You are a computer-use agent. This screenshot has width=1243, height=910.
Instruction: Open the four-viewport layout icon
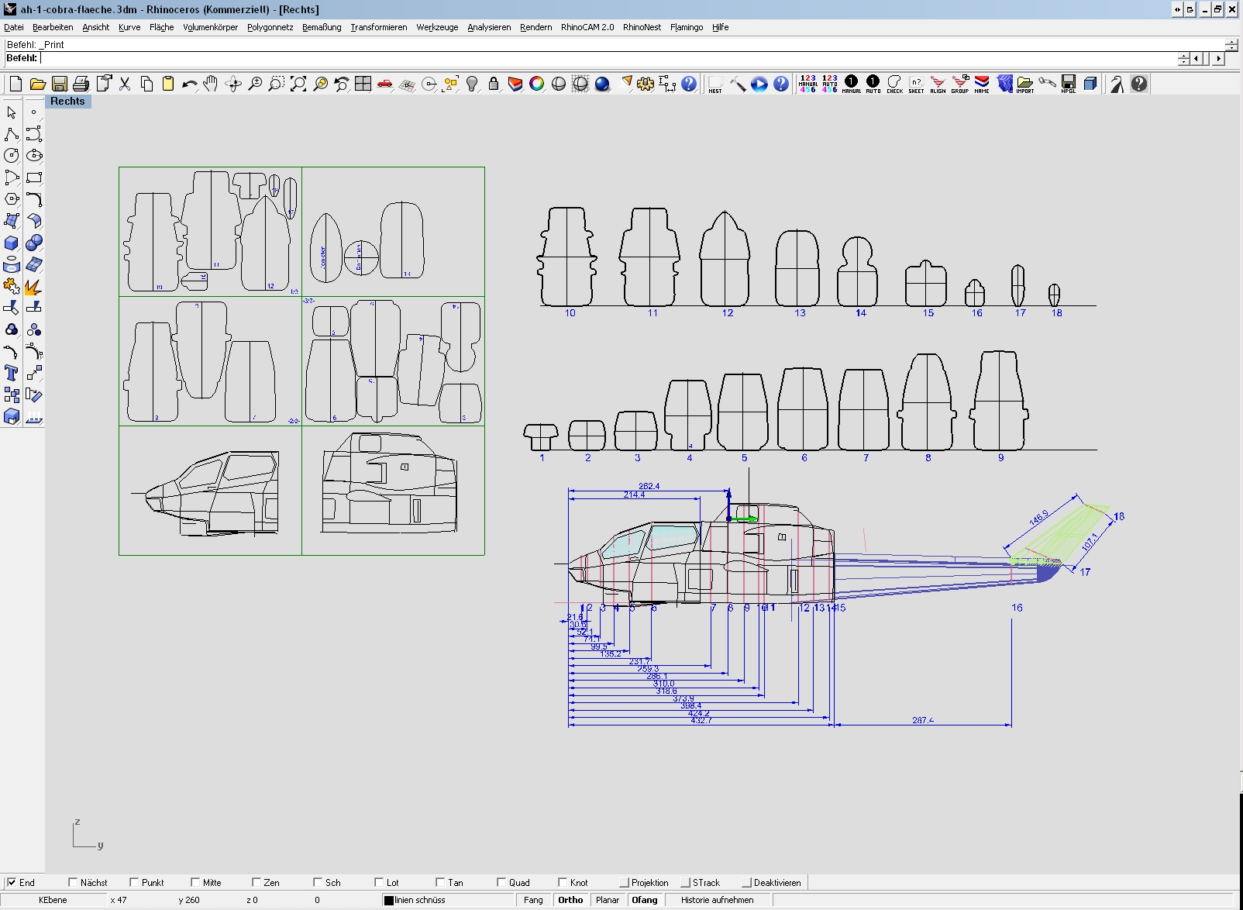[x=363, y=84]
